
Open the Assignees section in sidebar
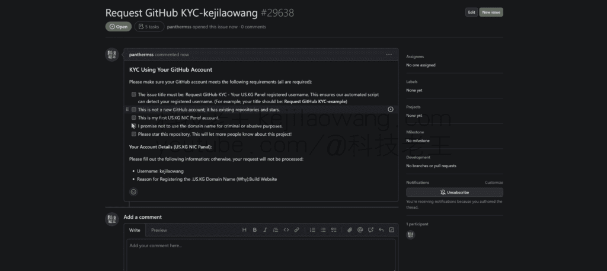point(415,56)
